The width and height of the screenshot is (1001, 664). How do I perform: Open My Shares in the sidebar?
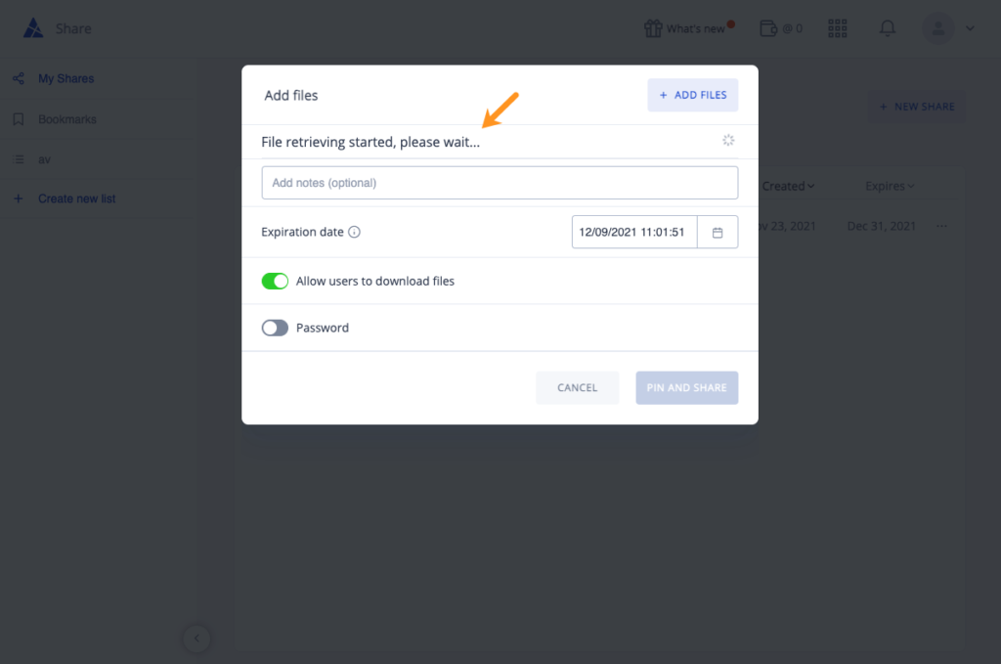[x=65, y=78]
